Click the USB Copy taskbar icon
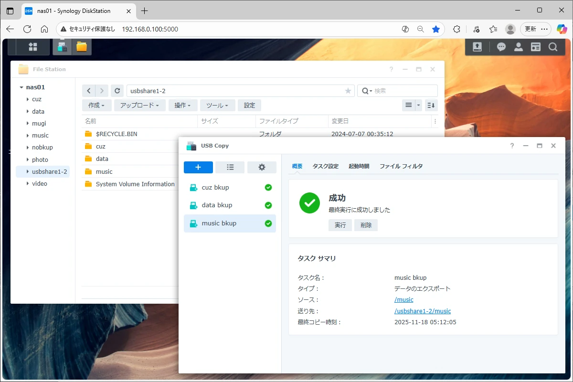Viewport: 573px width, 382px height. point(62,47)
